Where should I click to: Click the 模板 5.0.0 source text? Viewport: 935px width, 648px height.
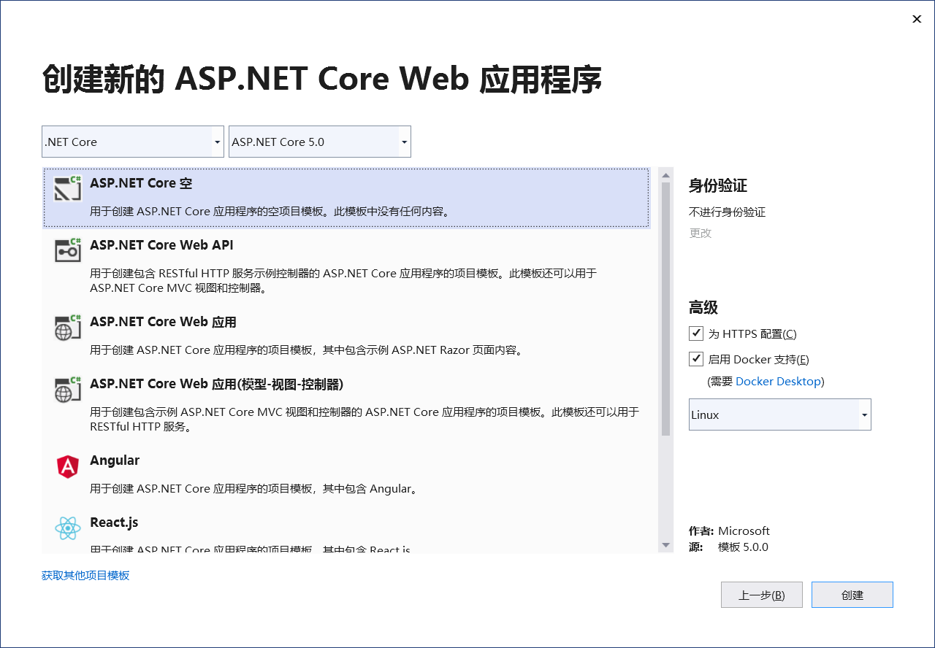743,547
